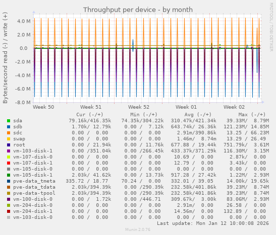Viewport: 276px width, 235px height.
Task: Click the 'Week 50' x-axis label
Action: pyautogui.click(x=43, y=107)
